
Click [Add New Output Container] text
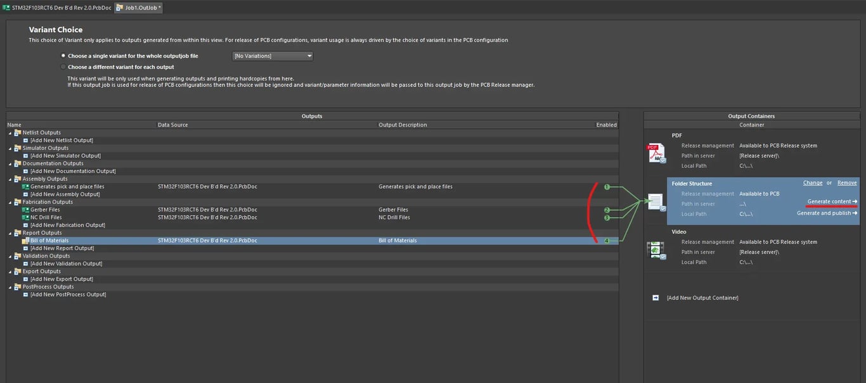(x=702, y=298)
